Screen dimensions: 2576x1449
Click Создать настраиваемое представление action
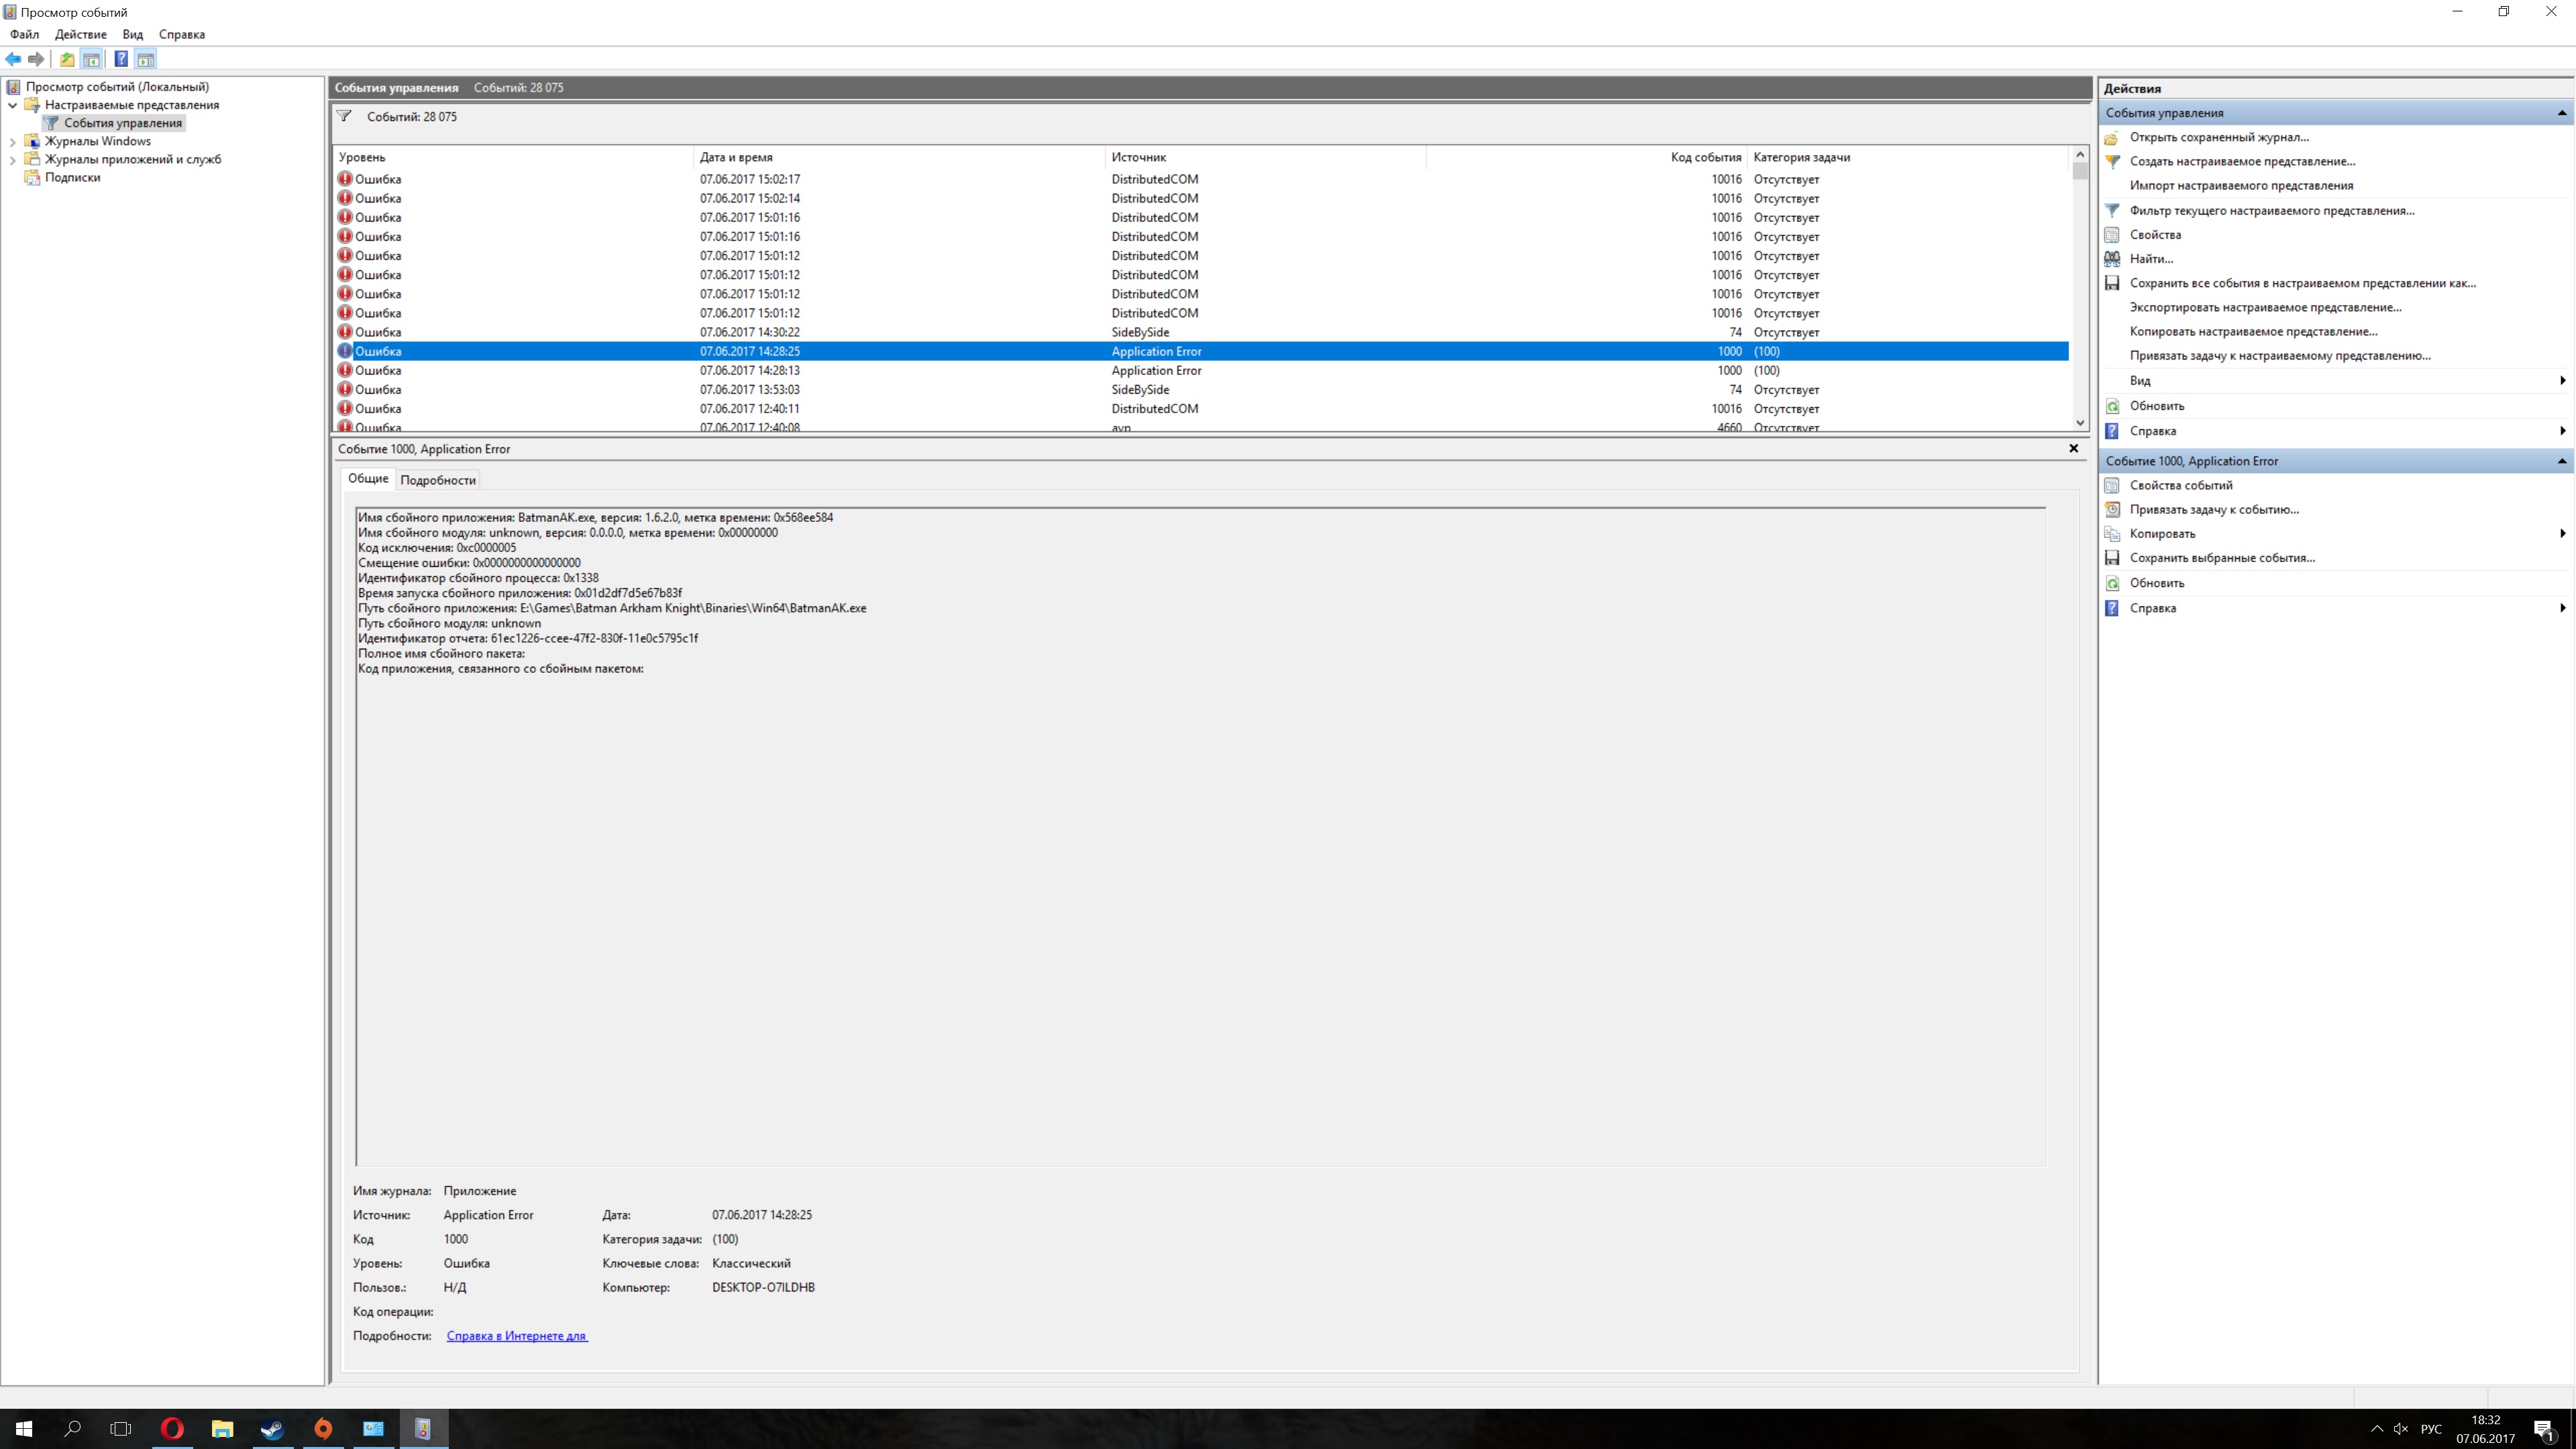point(2242,161)
